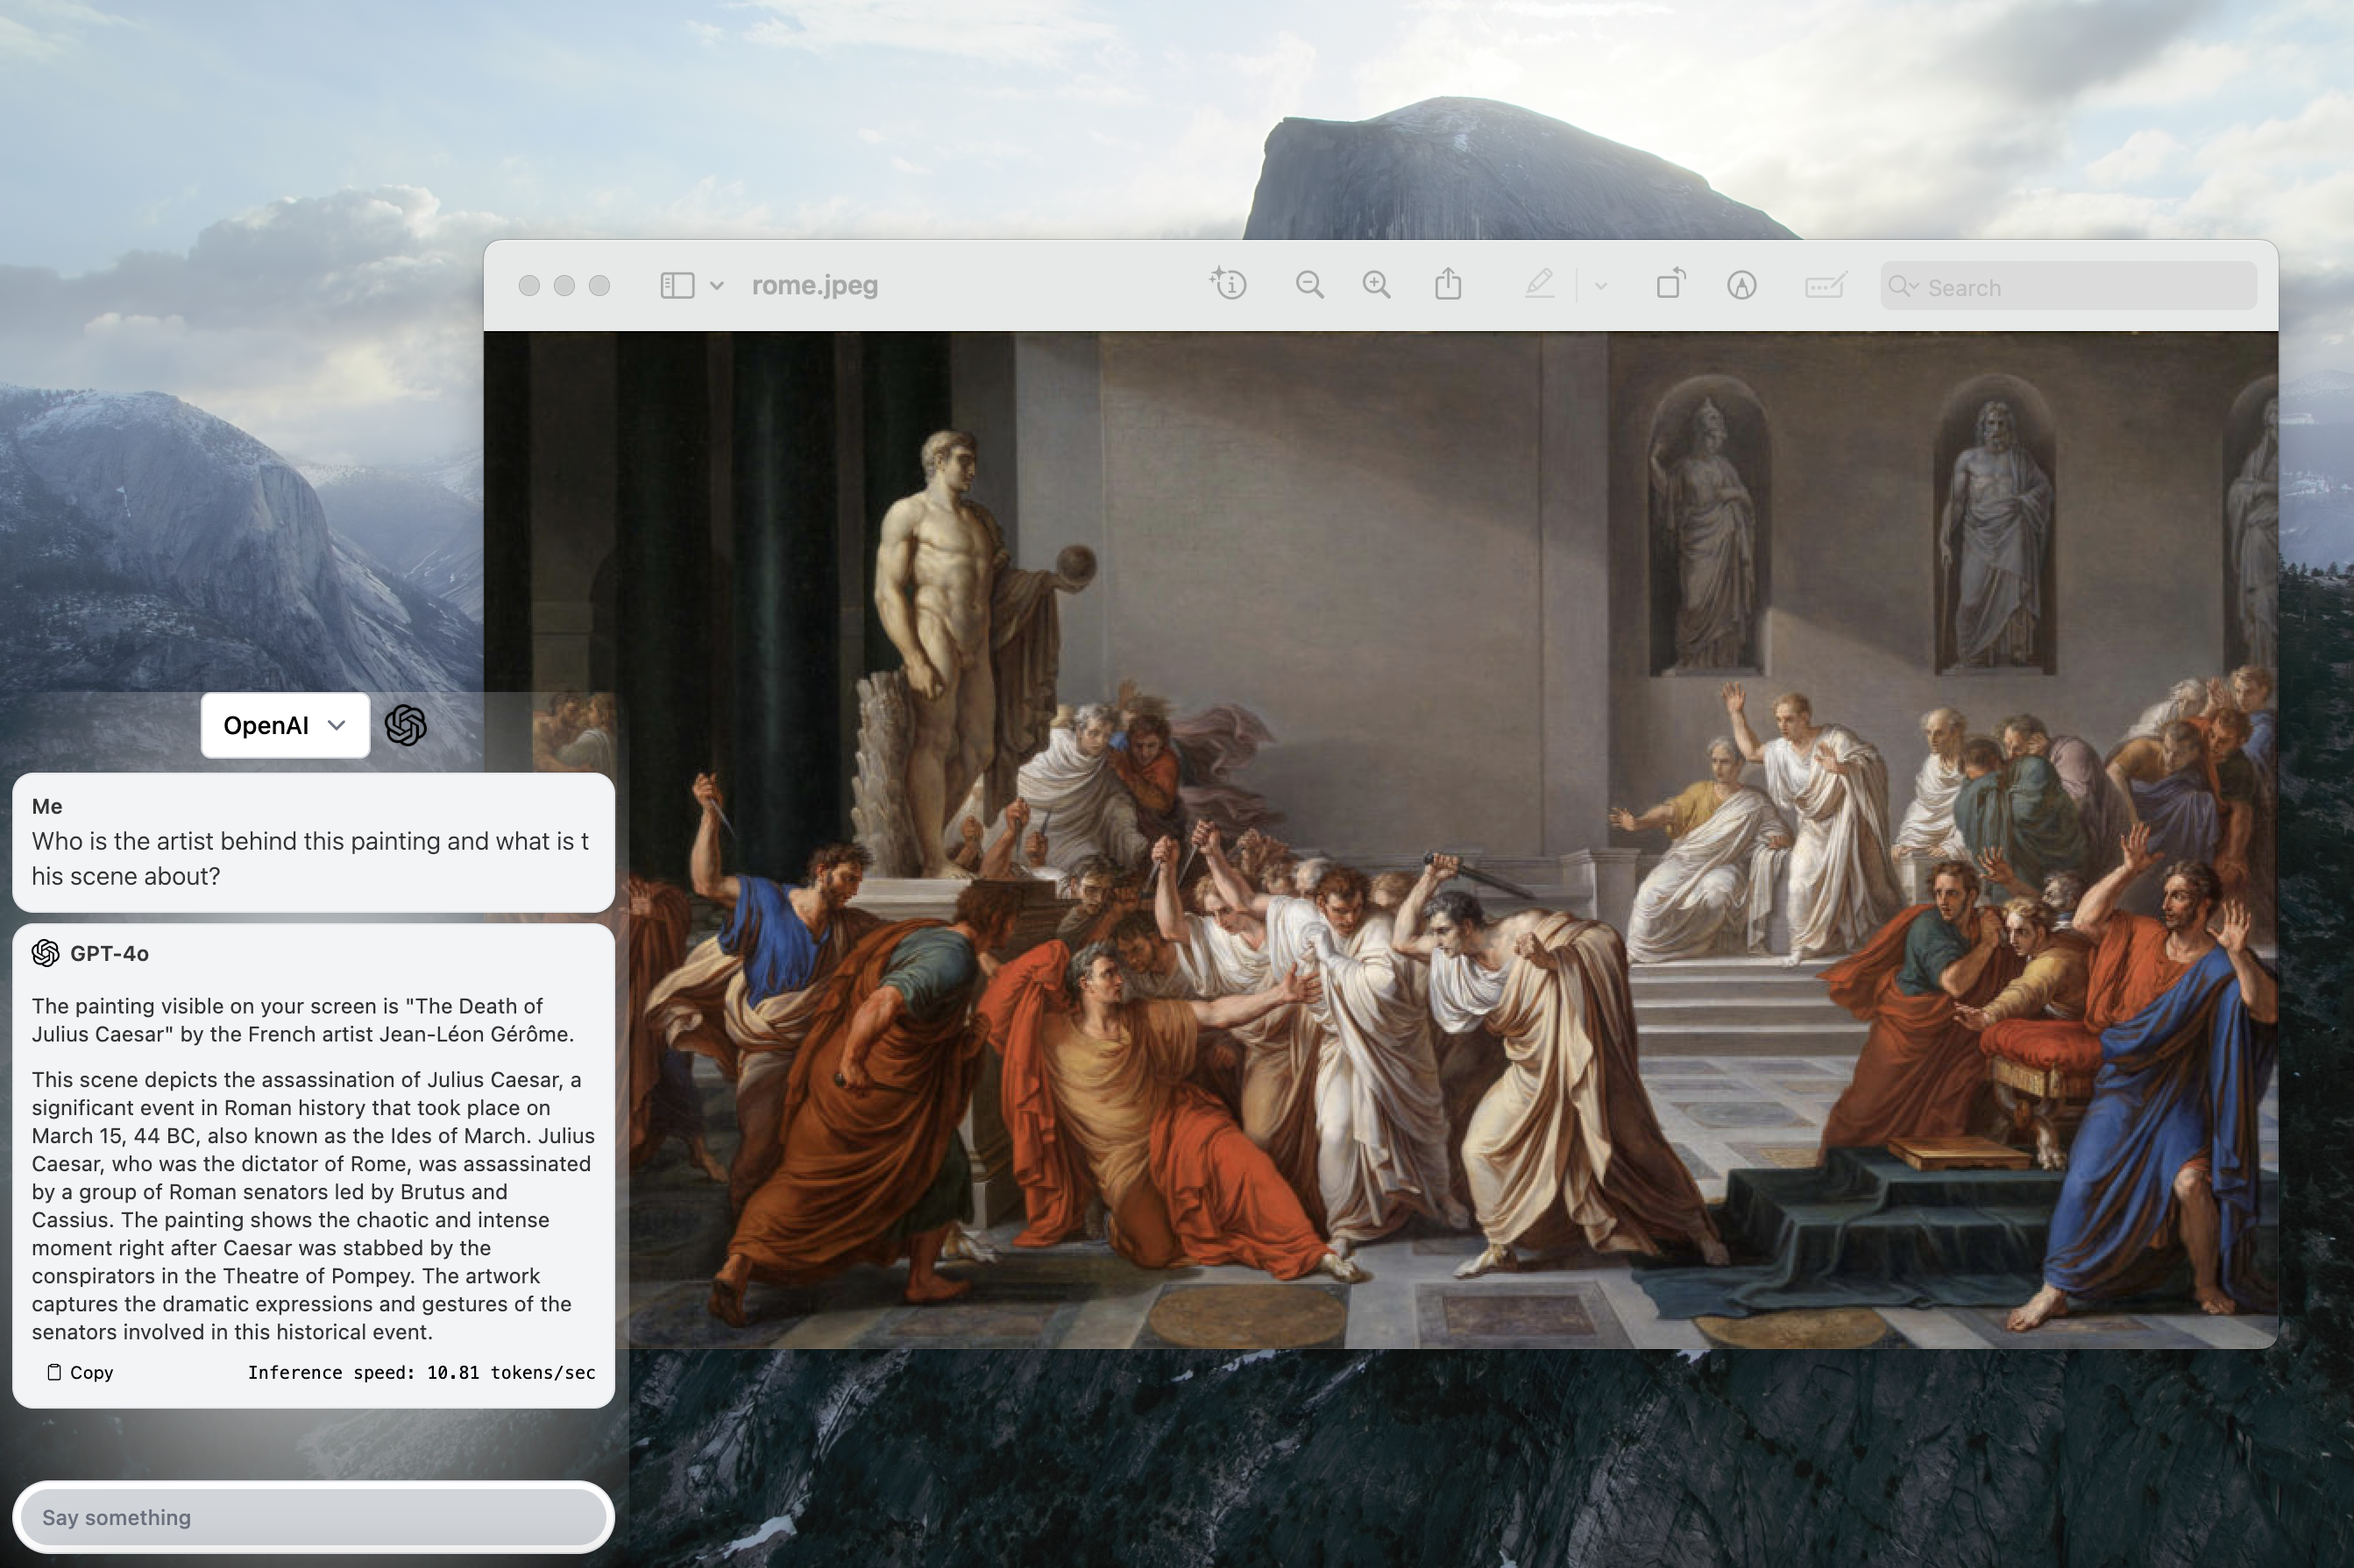Close the rome.jpeg Preview window

point(529,286)
